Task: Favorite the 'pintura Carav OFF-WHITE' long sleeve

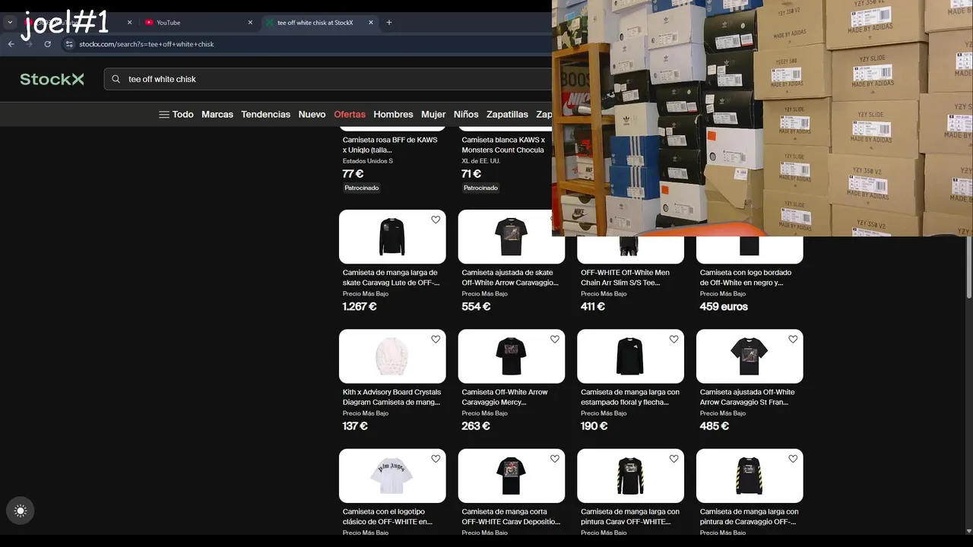Action: pos(673,459)
